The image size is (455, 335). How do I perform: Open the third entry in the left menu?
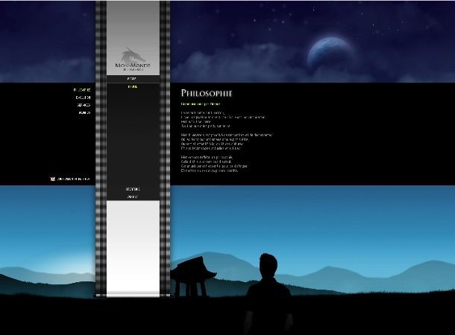84,105
